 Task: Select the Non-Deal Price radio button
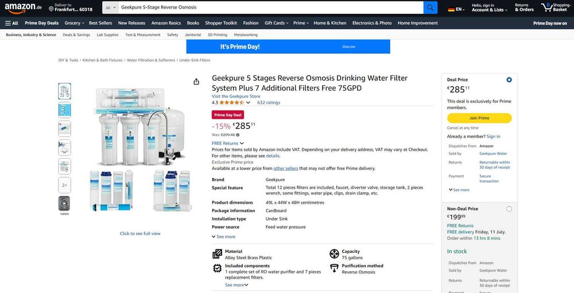tap(509, 209)
